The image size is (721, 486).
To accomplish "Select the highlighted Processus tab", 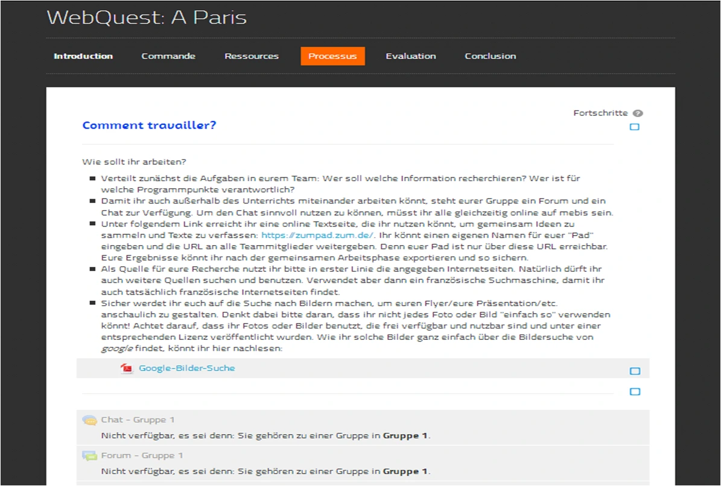I will 332,56.
